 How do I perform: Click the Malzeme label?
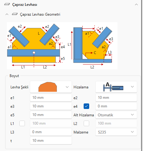pyautogui.click(x=81, y=132)
